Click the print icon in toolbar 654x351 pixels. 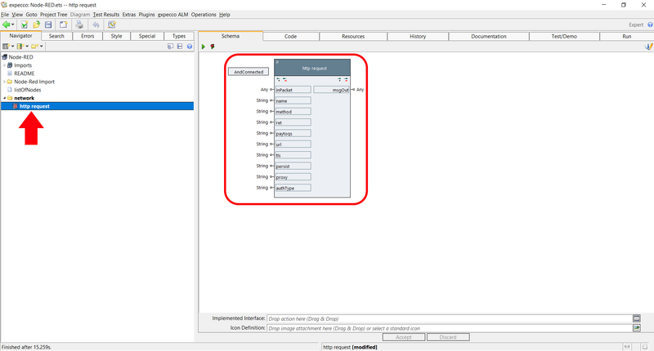pos(79,24)
